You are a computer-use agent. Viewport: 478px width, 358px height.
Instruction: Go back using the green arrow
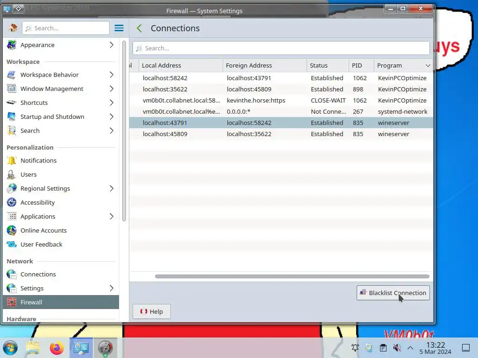tap(139, 28)
